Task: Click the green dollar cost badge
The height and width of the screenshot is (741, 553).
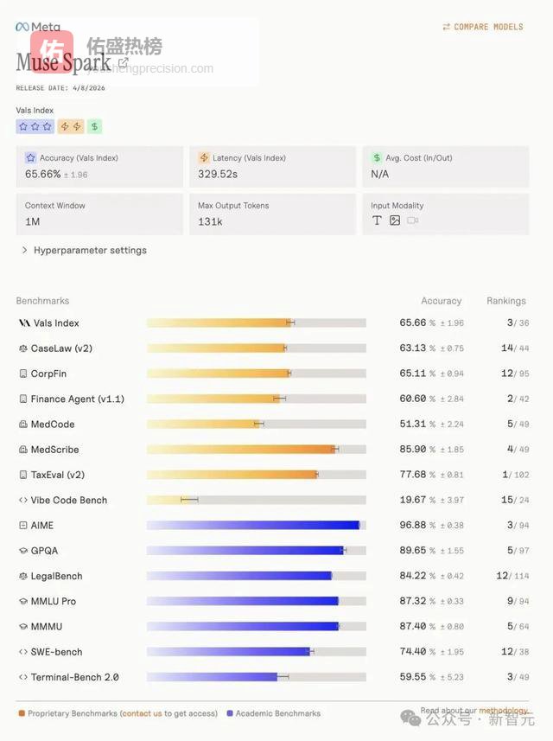Action: click(x=94, y=126)
